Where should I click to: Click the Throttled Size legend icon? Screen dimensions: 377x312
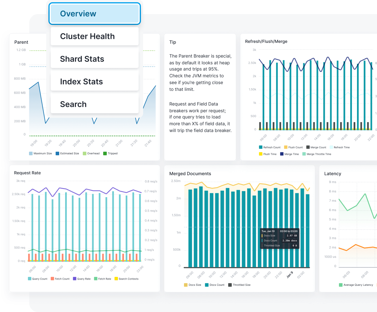pyautogui.click(x=230, y=285)
